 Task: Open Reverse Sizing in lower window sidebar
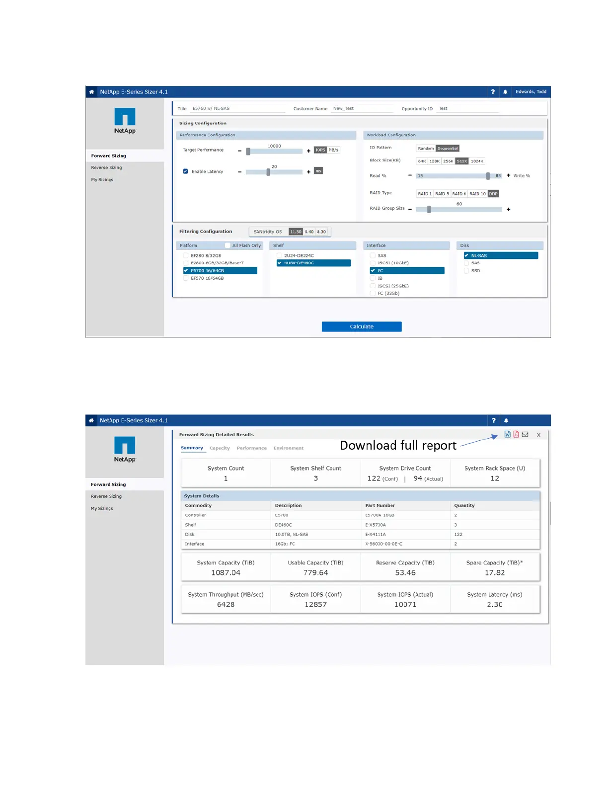106,496
